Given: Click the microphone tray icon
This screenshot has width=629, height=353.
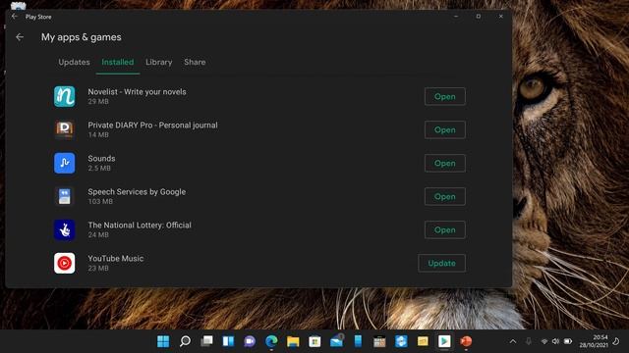Looking at the screenshot, I should tap(529, 341).
